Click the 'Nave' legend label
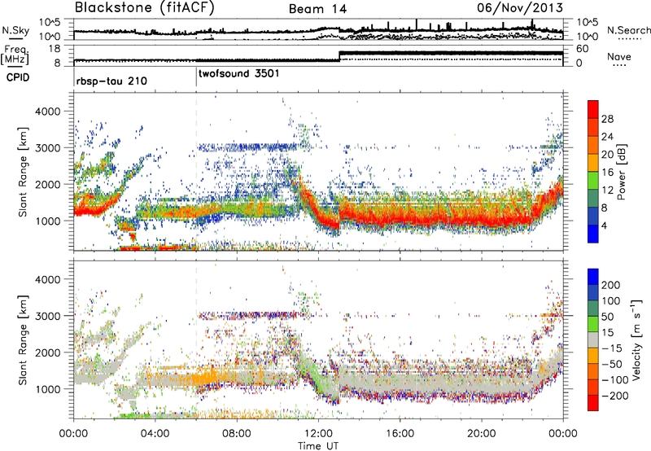This screenshot has height=451, width=651. point(619,57)
